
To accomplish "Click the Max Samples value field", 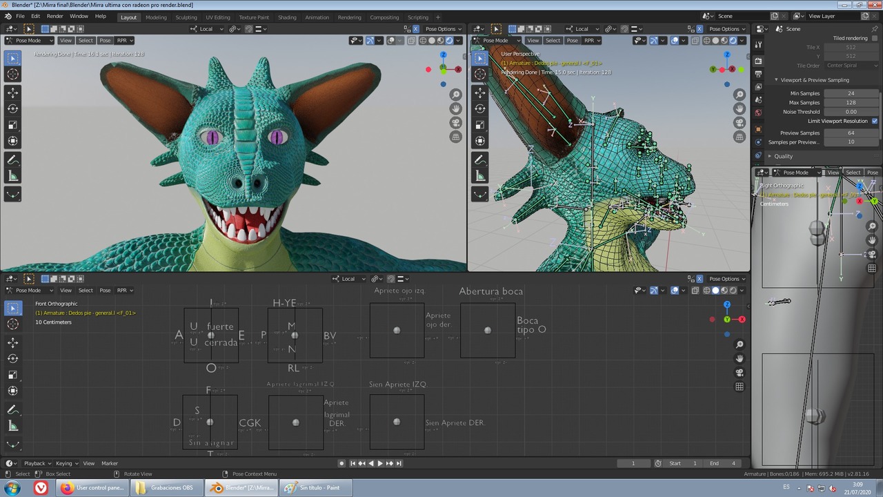I will (x=851, y=102).
